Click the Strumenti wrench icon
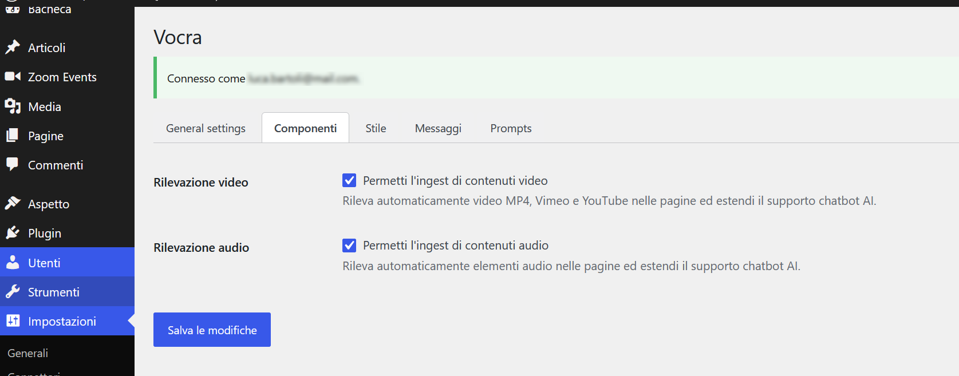959x376 pixels. [13, 292]
